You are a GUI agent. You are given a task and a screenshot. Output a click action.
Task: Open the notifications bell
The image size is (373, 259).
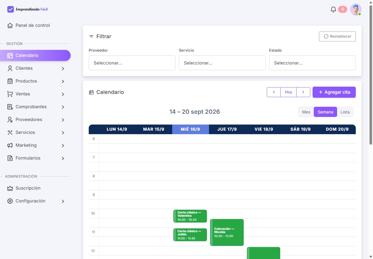click(333, 9)
